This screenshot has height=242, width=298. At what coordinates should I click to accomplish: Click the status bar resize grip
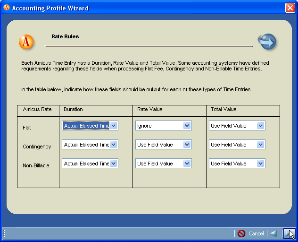4,233
